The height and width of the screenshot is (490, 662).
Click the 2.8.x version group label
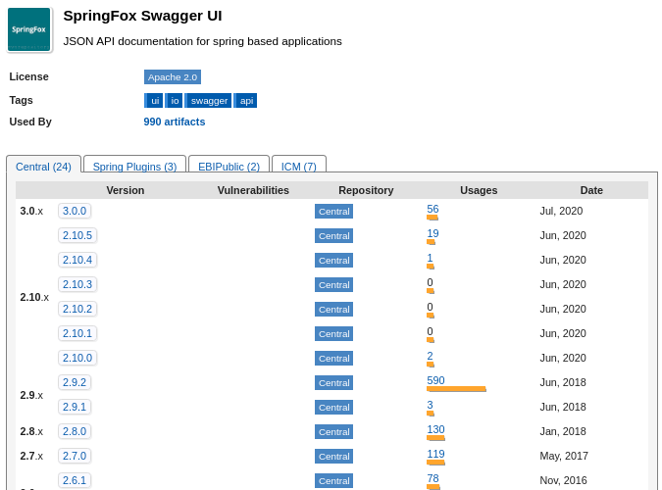pyautogui.click(x=31, y=431)
